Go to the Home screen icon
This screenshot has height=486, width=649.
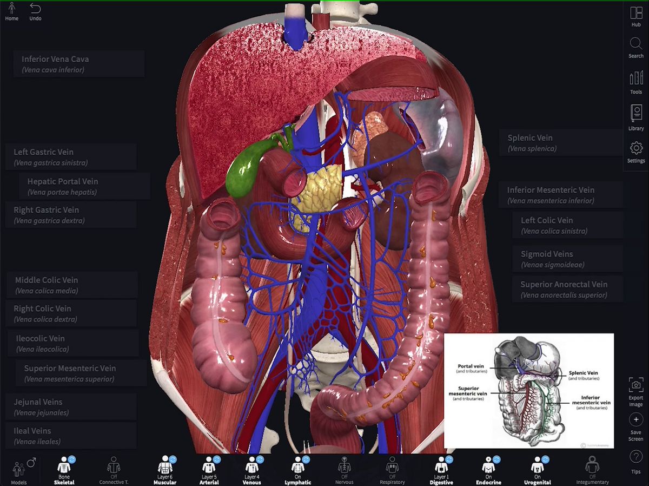(x=11, y=9)
